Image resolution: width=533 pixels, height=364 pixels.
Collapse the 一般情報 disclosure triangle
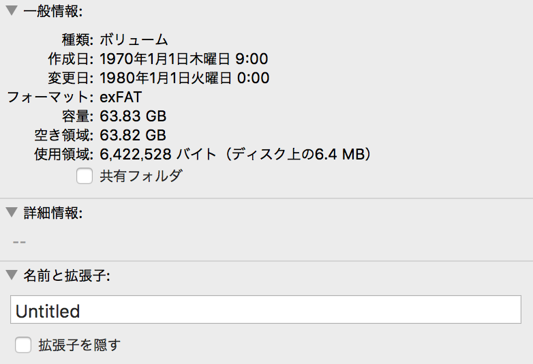(x=12, y=10)
